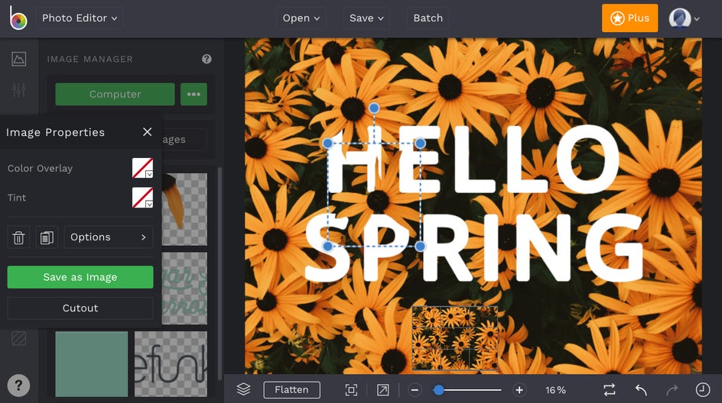Select the befunky line text thumbnail

[x=171, y=364]
